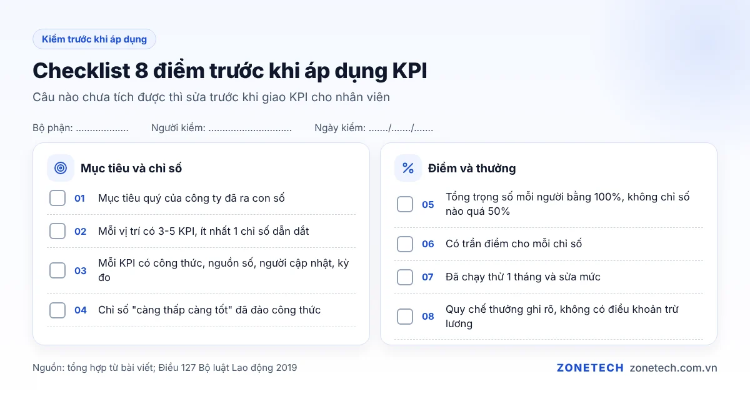Screen dimensions: 750x399
Task: Click the percent icon beside Điểm và thưởng
Action: [408, 168]
